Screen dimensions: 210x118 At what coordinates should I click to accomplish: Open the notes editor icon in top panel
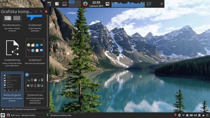(57, 4)
